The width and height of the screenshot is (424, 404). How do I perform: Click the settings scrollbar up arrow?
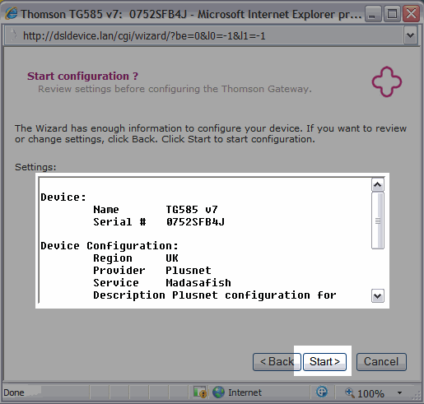(x=378, y=185)
